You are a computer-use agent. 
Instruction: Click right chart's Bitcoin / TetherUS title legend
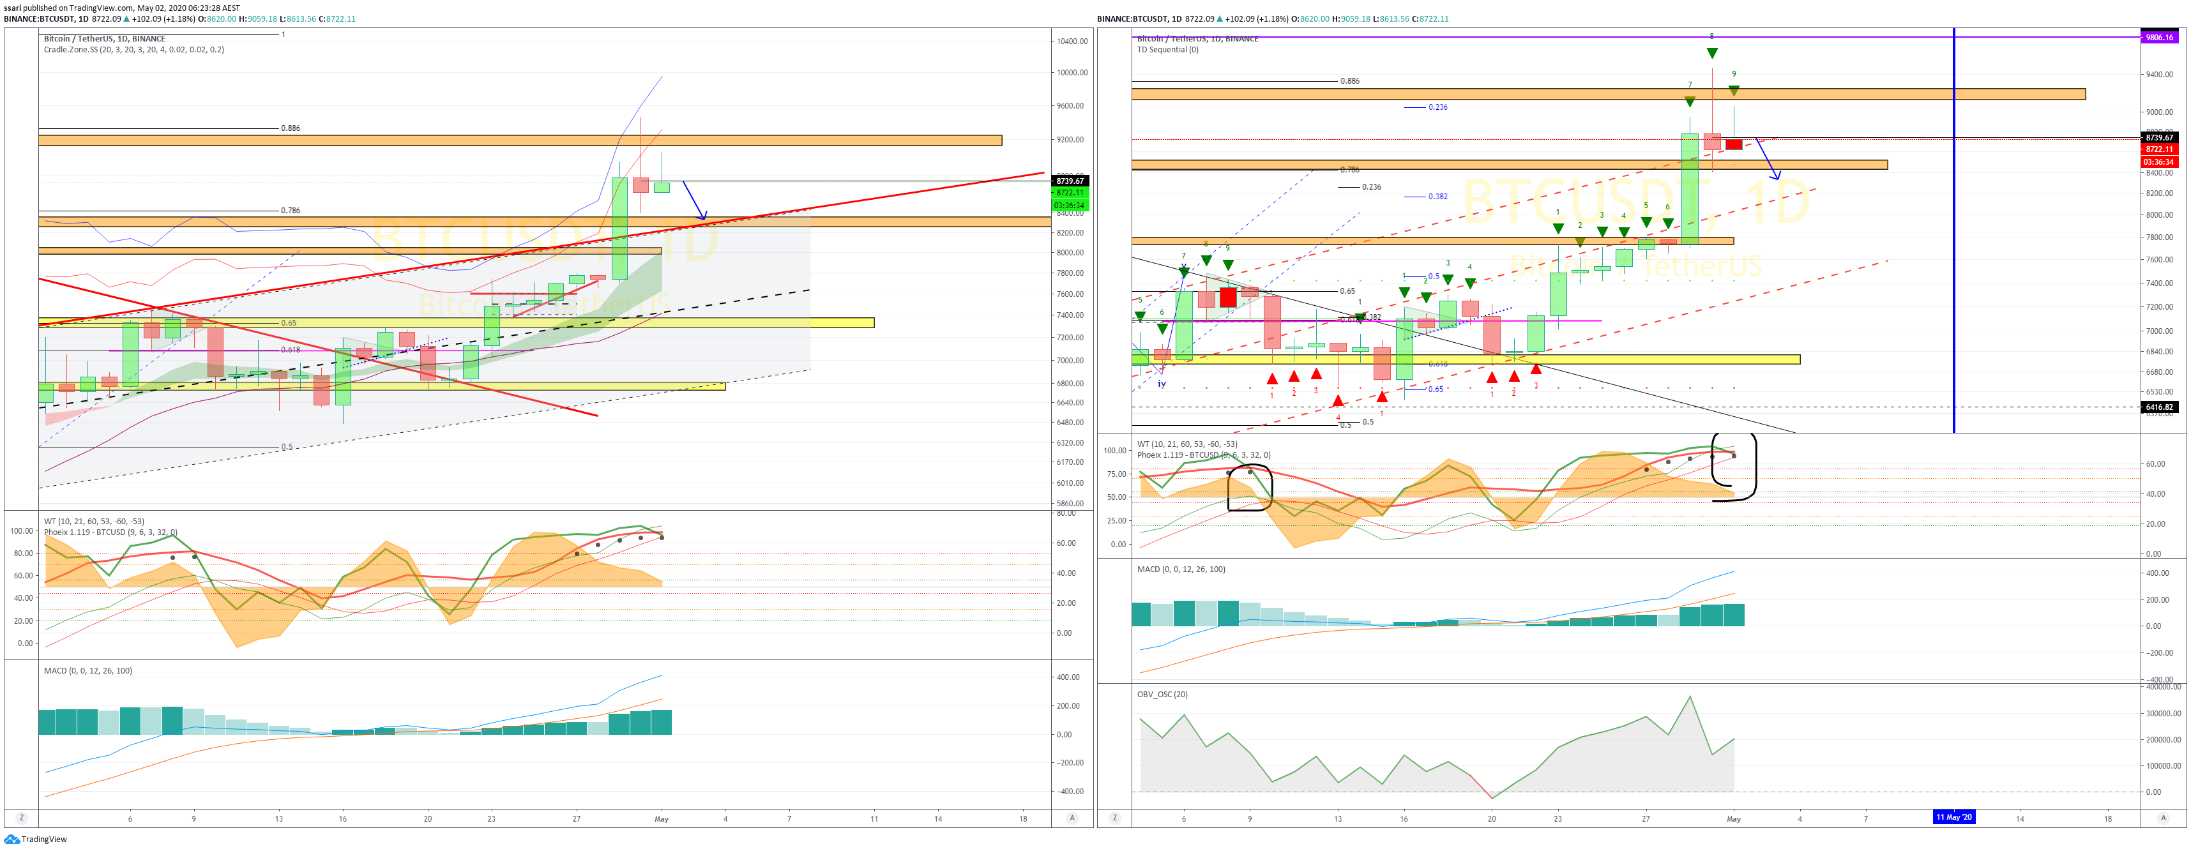pos(1197,39)
